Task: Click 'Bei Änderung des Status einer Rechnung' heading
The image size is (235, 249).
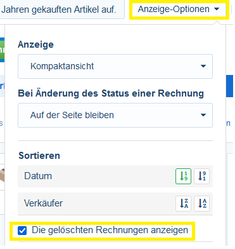Action: coord(111,93)
